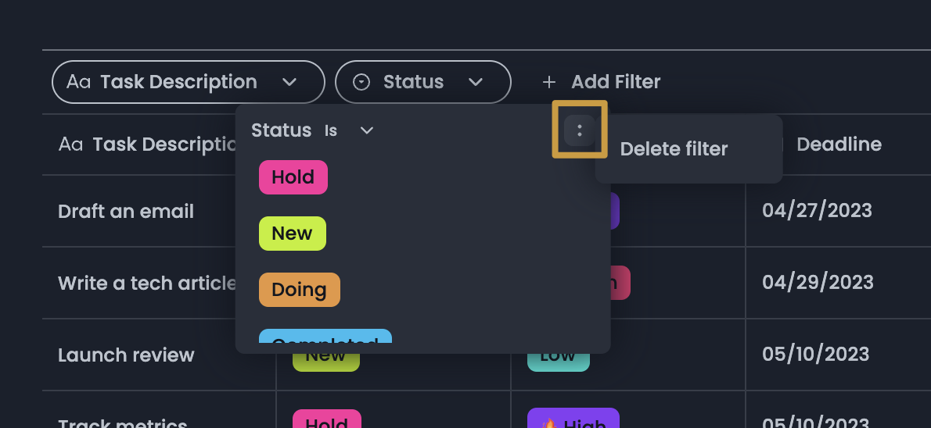Viewport: 931px width, 428px height.
Task: Toggle the Doing status option
Action: point(299,290)
